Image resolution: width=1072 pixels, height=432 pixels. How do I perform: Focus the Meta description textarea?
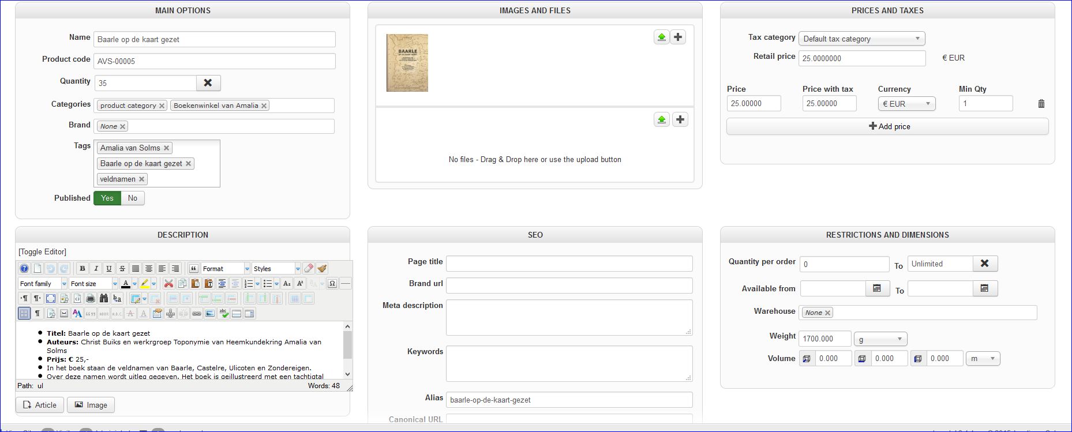pyautogui.click(x=569, y=317)
